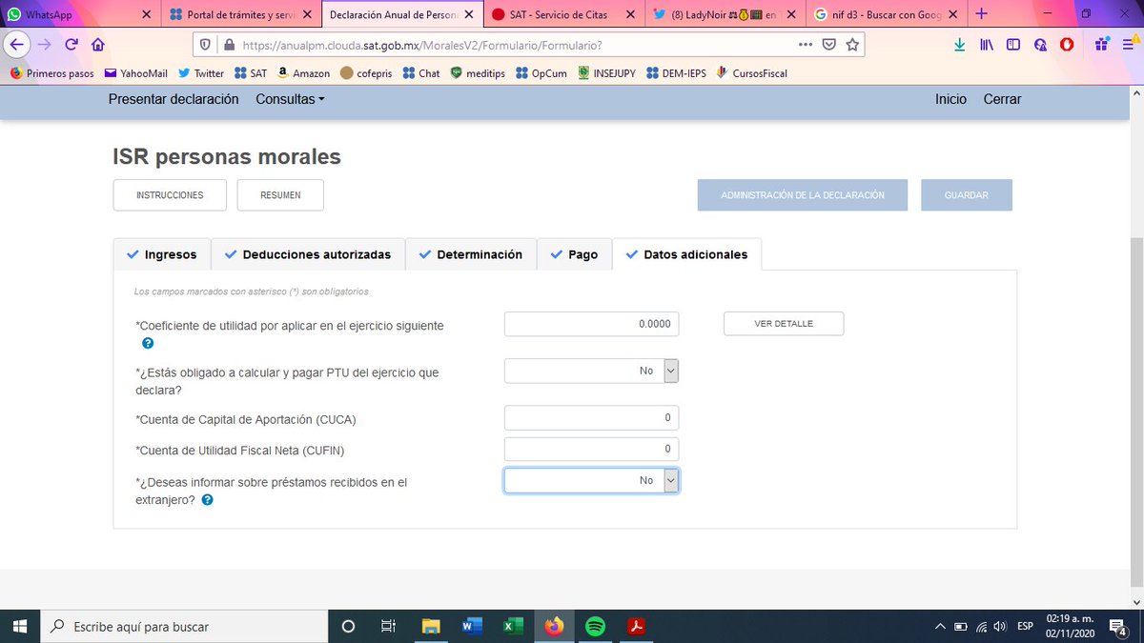This screenshot has width=1144, height=643.
Task: Expand the Consultas menu
Action: [290, 99]
